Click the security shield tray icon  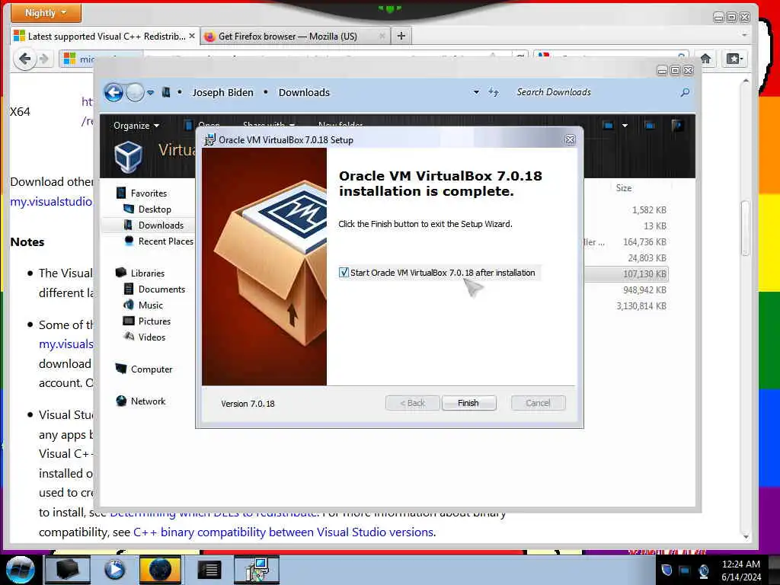[x=666, y=570]
